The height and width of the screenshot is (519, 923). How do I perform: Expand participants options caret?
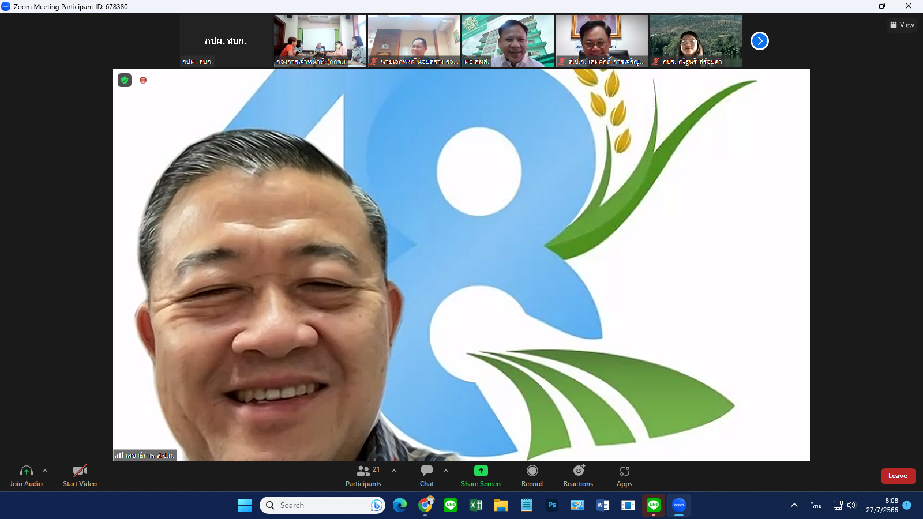[394, 471]
